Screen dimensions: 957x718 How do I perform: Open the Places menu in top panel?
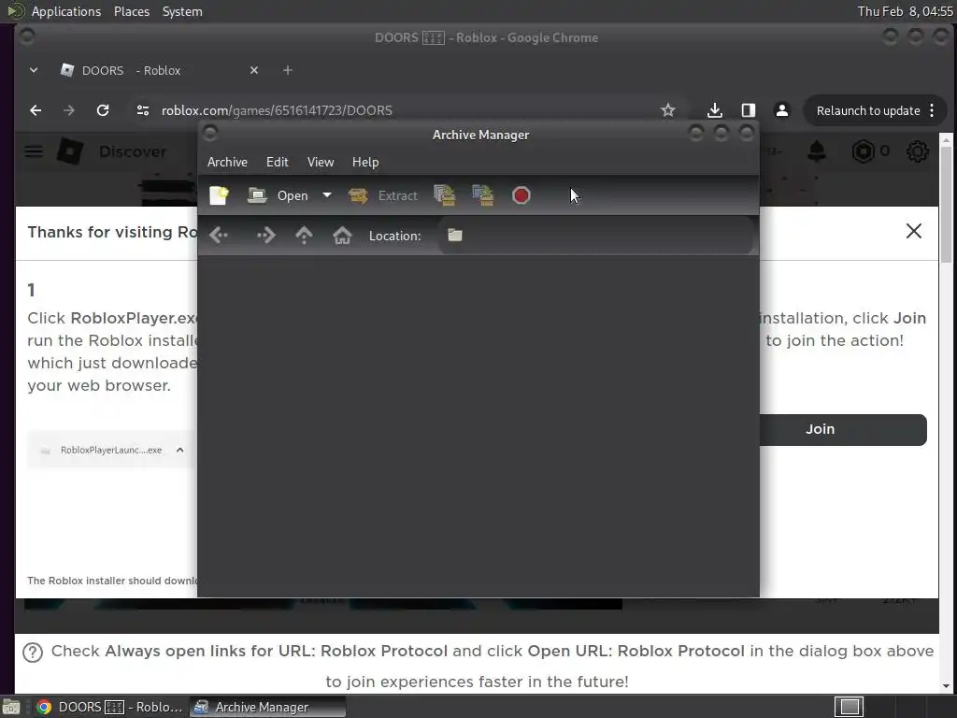[131, 11]
